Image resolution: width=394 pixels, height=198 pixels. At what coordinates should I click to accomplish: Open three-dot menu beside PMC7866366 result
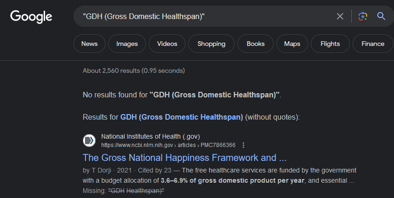pyautogui.click(x=243, y=145)
